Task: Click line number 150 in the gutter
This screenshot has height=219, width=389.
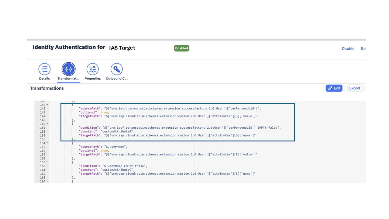Action: 42,127
